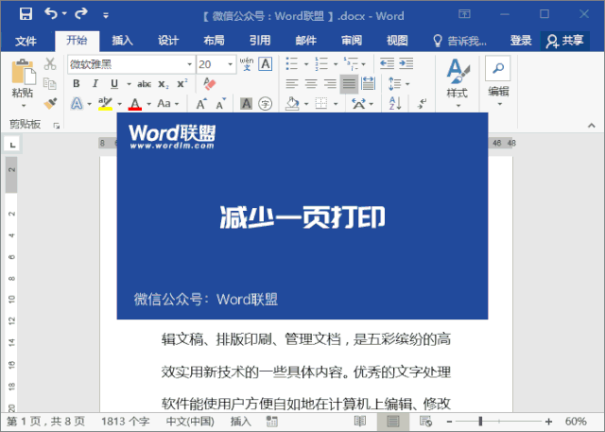Open paragraph shading paint bucket
This screenshot has width=605, height=432.
[292, 103]
